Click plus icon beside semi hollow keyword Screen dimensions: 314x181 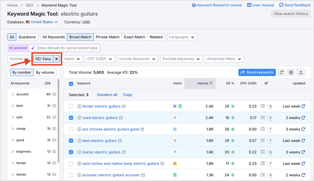pos(79,164)
